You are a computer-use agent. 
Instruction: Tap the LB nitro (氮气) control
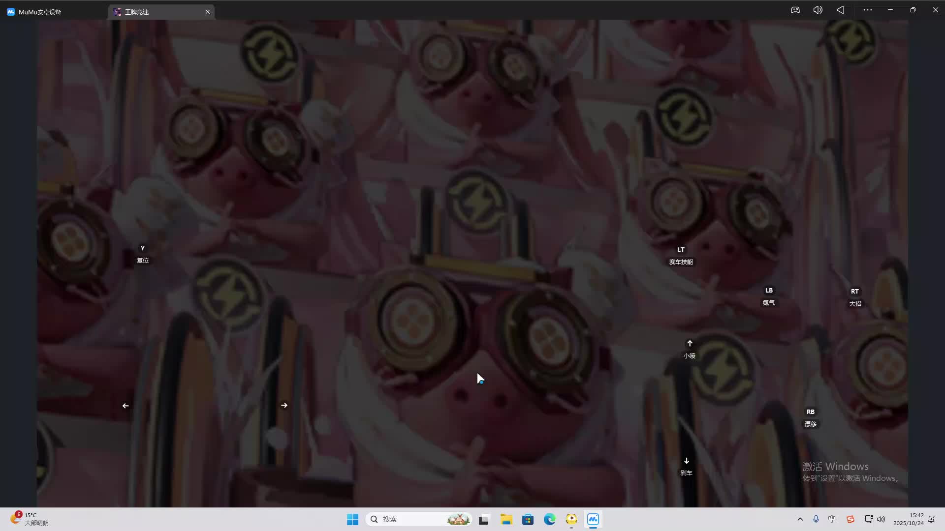(x=769, y=296)
